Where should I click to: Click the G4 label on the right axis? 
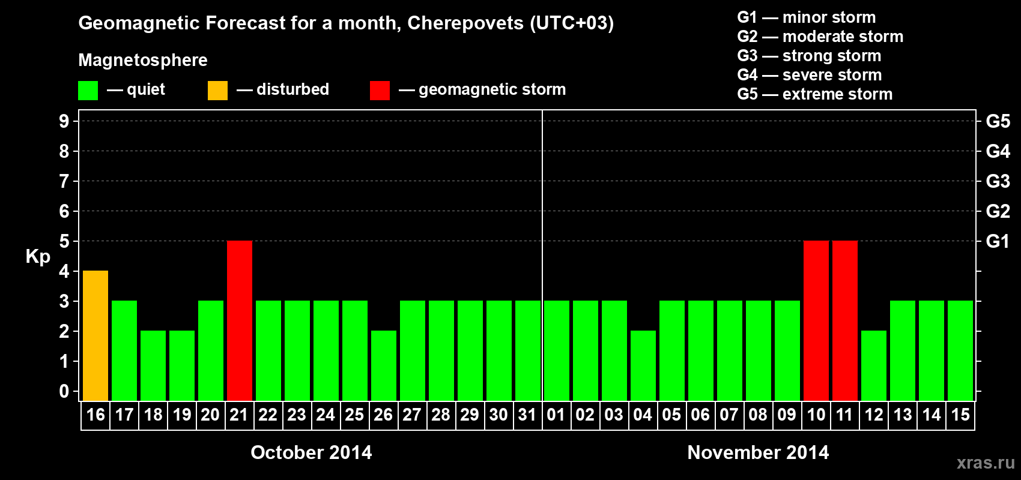998,151
